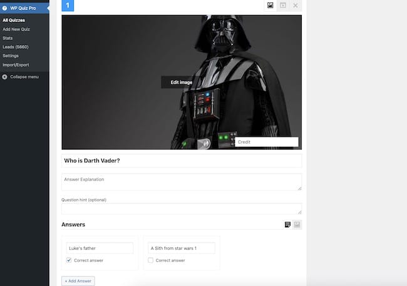Image resolution: width=407 pixels, height=286 pixels.
Task: Edit the question title 'Who is Darth Vader?'
Action: click(182, 160)
